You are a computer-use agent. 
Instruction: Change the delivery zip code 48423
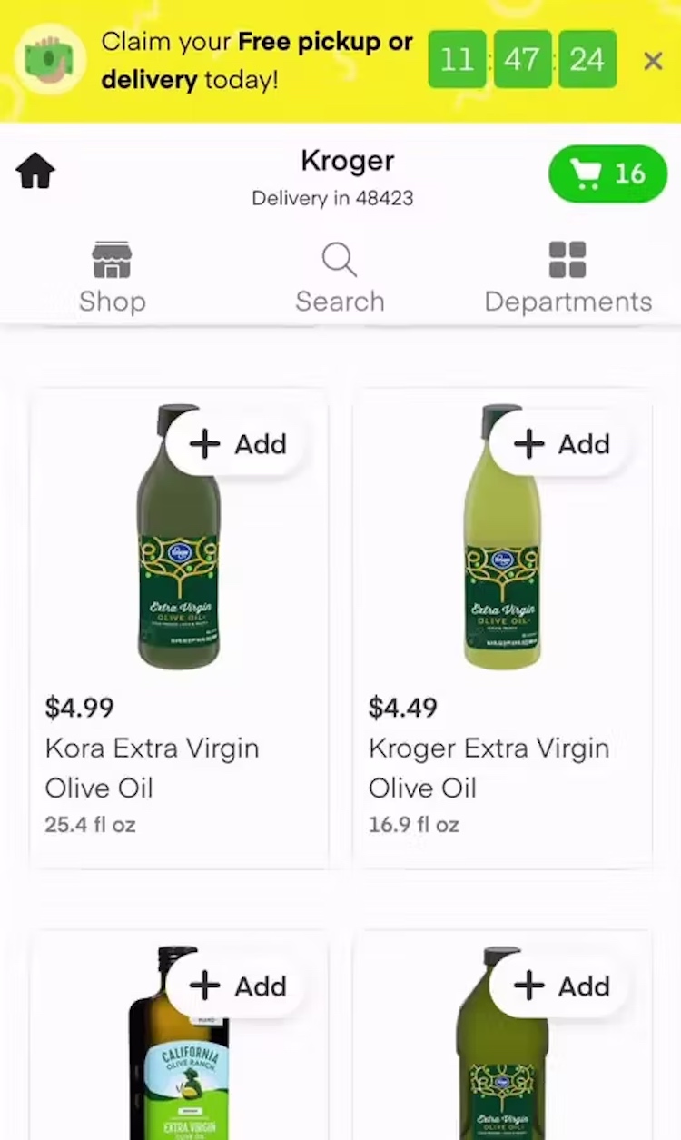(x=332, y=198)
